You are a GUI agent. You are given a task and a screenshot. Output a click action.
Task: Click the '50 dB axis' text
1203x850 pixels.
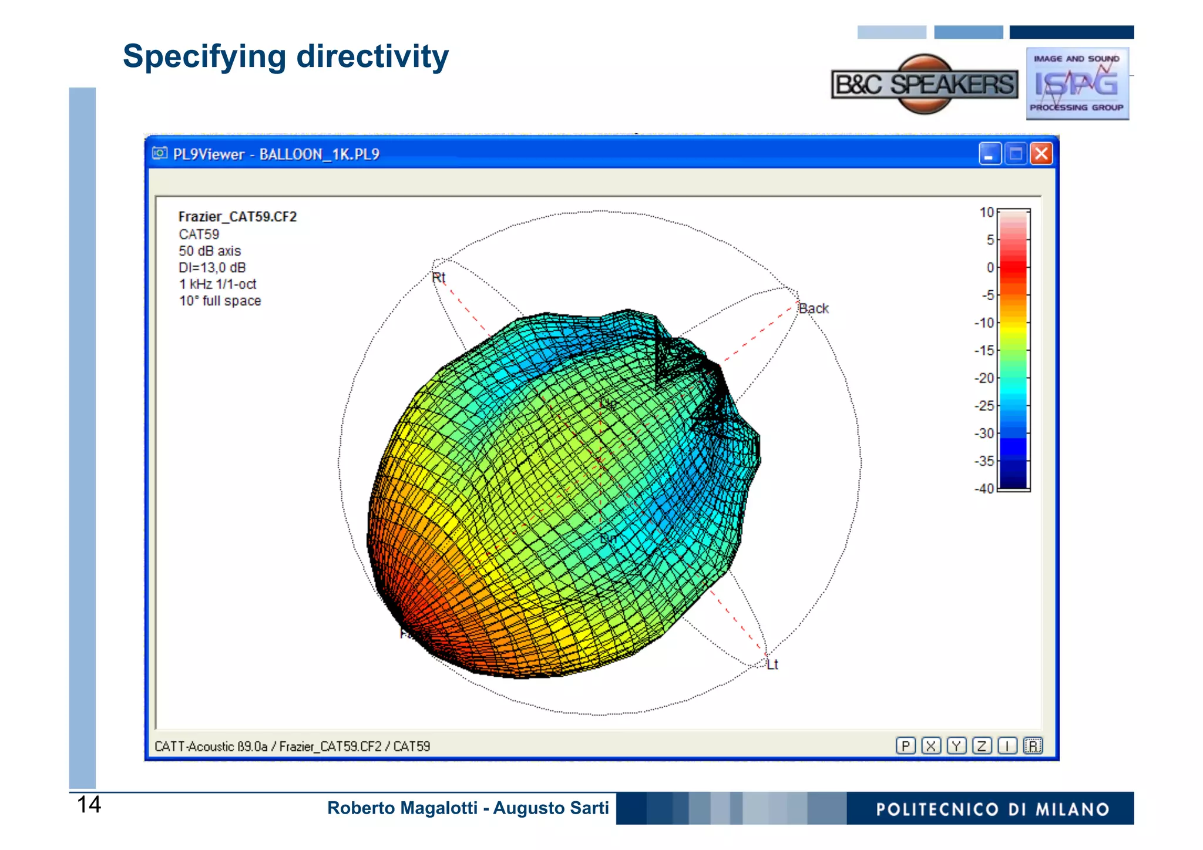tap(210, 251)
